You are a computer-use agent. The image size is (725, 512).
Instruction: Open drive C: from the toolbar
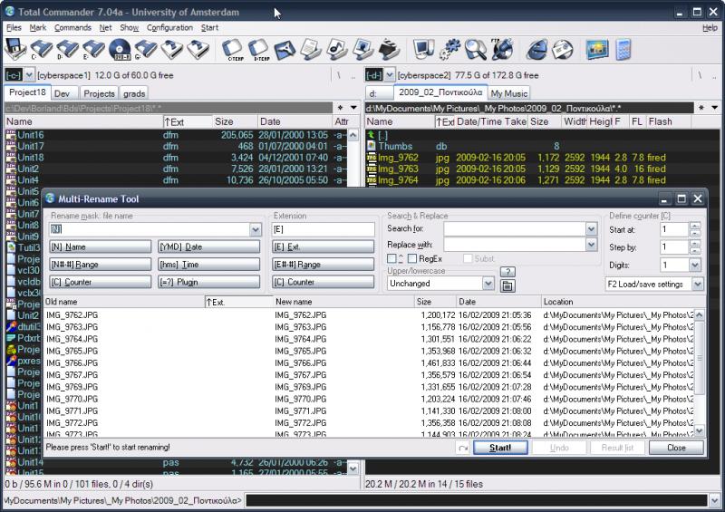(41, 50)
